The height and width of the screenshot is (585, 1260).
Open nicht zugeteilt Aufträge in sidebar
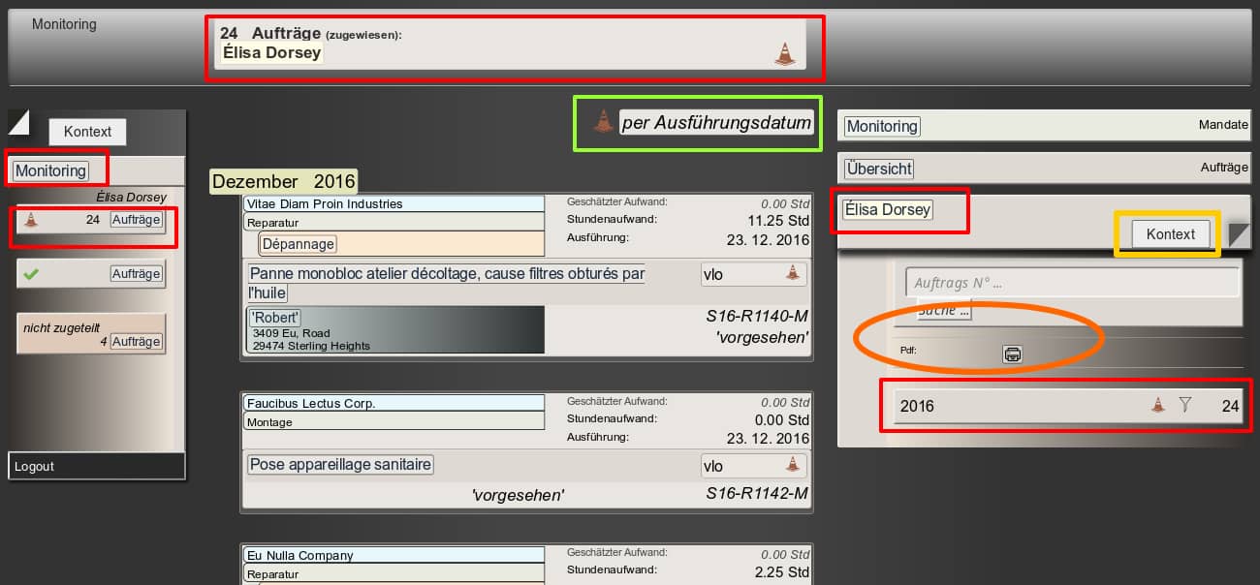[135, 342]
